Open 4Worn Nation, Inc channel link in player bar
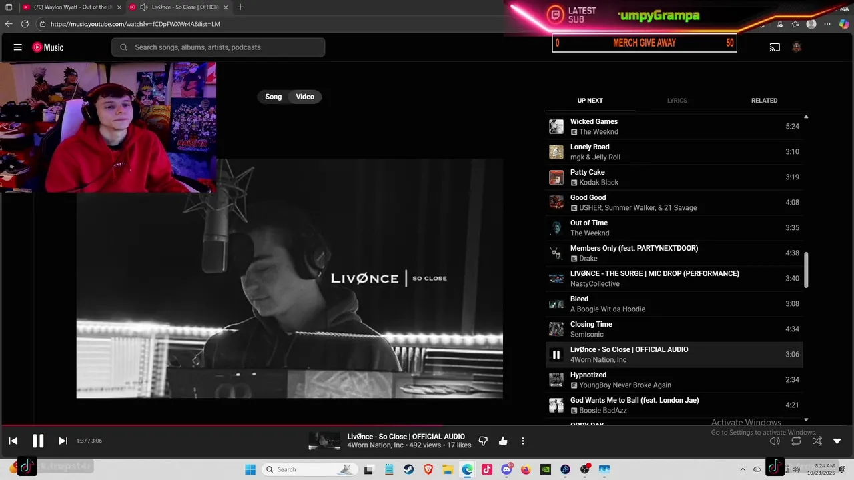Screen dimensions: 854x480 [x=375, y=445]
